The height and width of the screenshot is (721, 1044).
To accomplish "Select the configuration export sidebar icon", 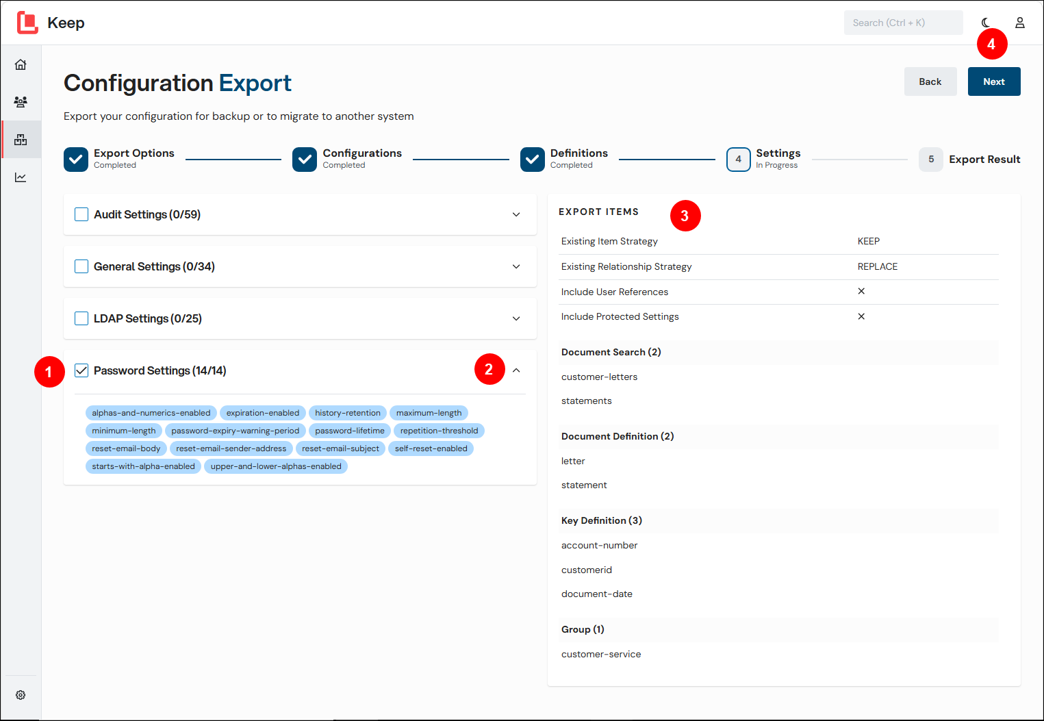I will [x=21, y=140].
